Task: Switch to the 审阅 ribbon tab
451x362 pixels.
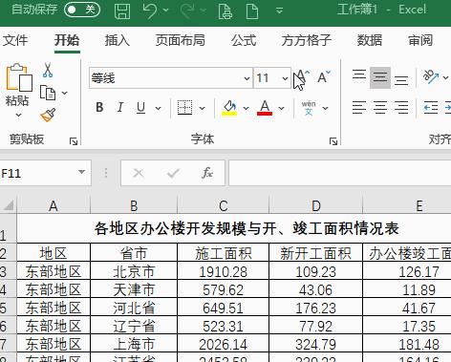Action: pos(420,40)
